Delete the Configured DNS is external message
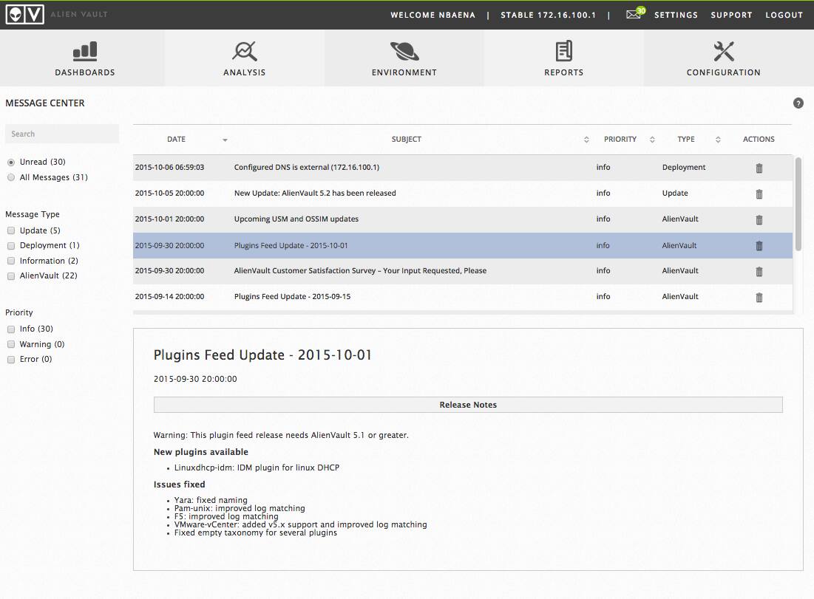Image resolution: width=814 pixels, height=599 pixels. point(759,168)
